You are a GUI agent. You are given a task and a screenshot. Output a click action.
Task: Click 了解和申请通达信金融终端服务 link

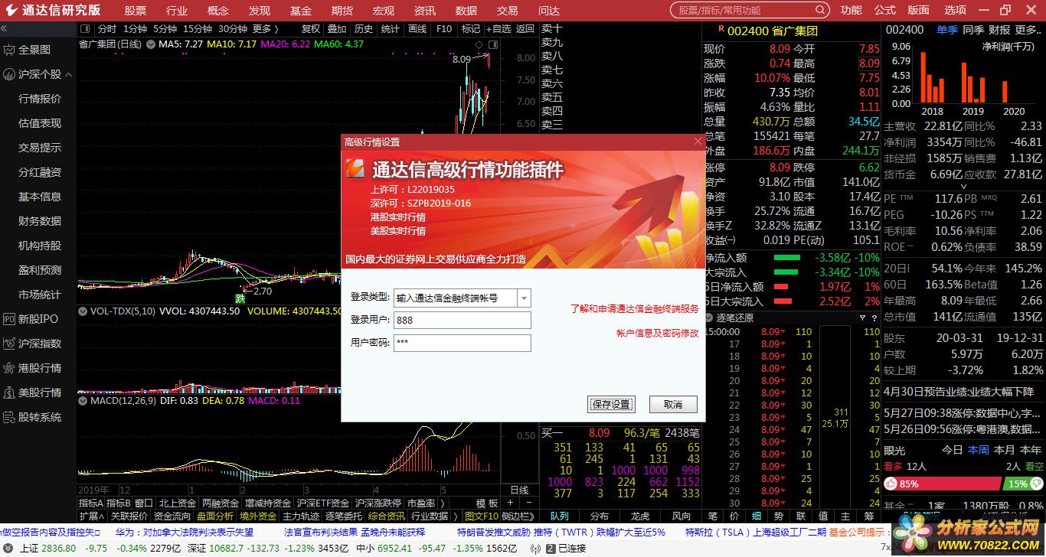tap(635, 309)
